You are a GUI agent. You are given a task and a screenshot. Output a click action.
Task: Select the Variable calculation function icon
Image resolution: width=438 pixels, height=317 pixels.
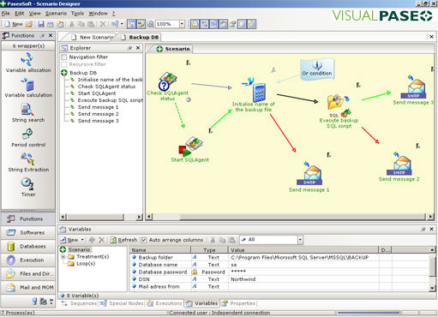click(x=27, y=85)
